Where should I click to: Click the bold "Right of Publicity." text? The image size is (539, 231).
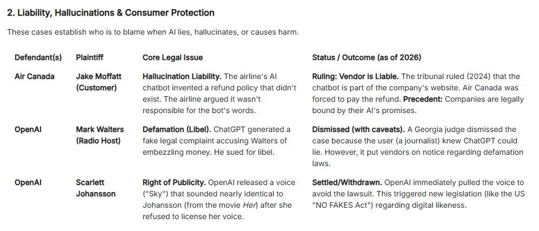click(175, 182)
